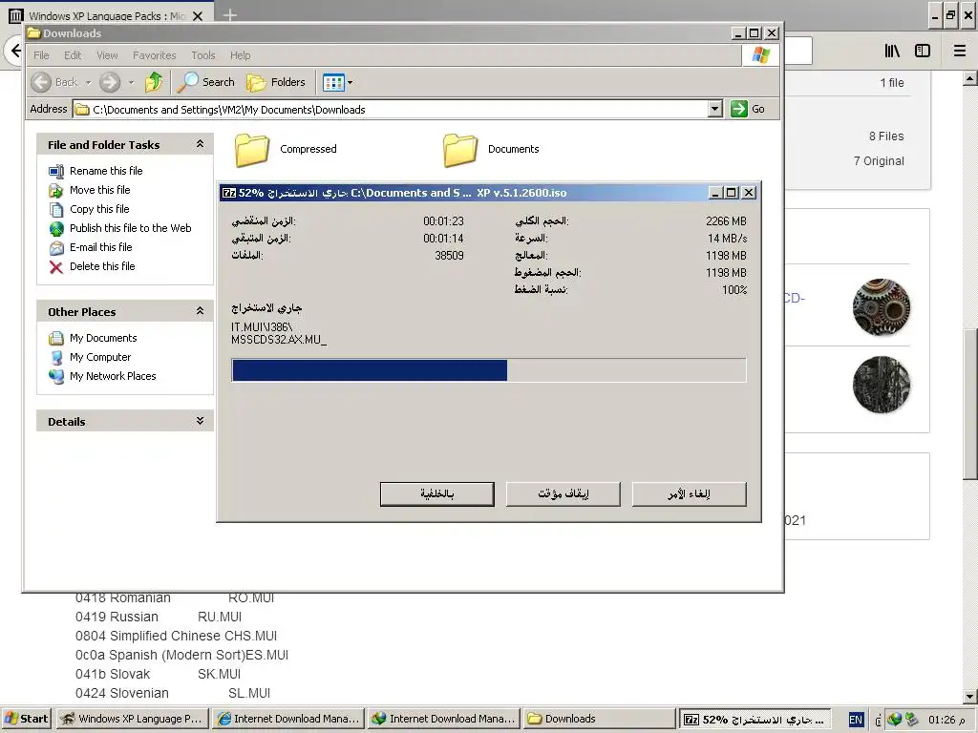Click Rename this file
This screenshot has height=733, width=978.
pos(106,171)
